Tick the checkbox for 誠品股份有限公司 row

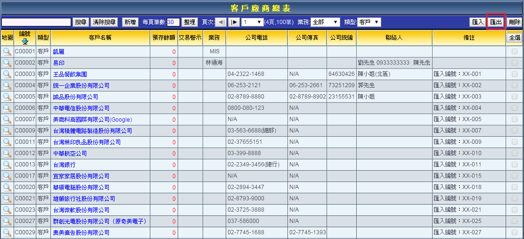coord(514,97)
